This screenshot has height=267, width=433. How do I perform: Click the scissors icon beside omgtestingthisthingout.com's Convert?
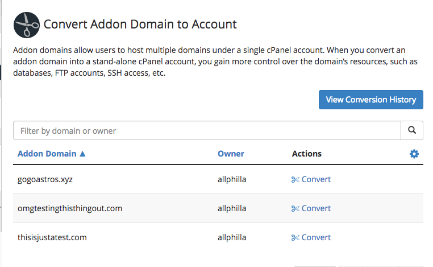point(295,208)
